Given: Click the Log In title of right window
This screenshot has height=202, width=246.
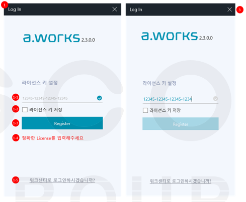Looking at the screenshot, I should [136, 10].
